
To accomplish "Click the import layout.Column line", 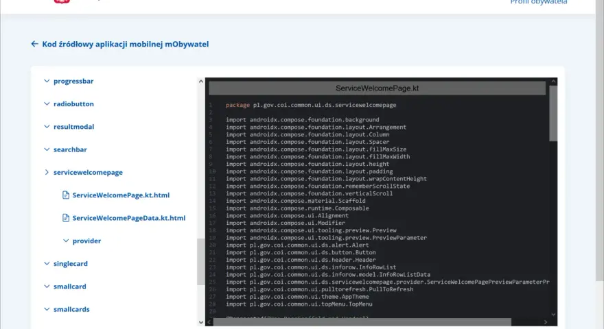I will [x=307, y=134].
